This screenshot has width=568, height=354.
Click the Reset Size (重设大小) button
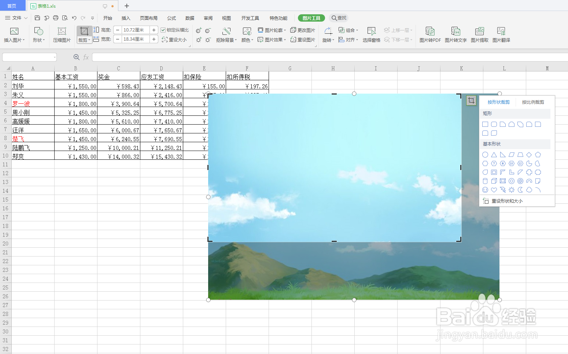174,40
